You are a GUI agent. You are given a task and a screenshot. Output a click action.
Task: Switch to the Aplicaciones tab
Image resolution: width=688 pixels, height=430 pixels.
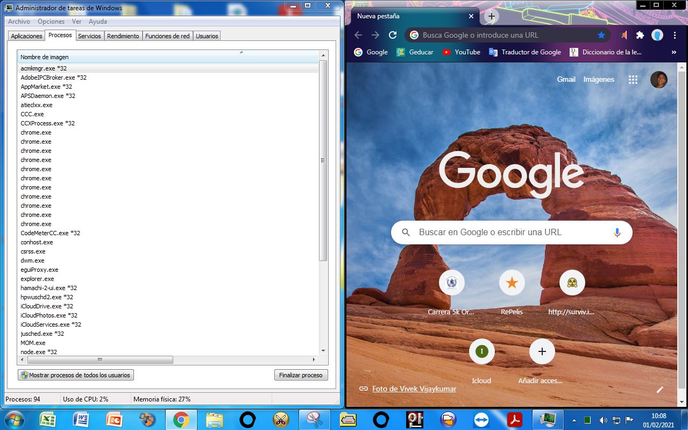[26, 36]
